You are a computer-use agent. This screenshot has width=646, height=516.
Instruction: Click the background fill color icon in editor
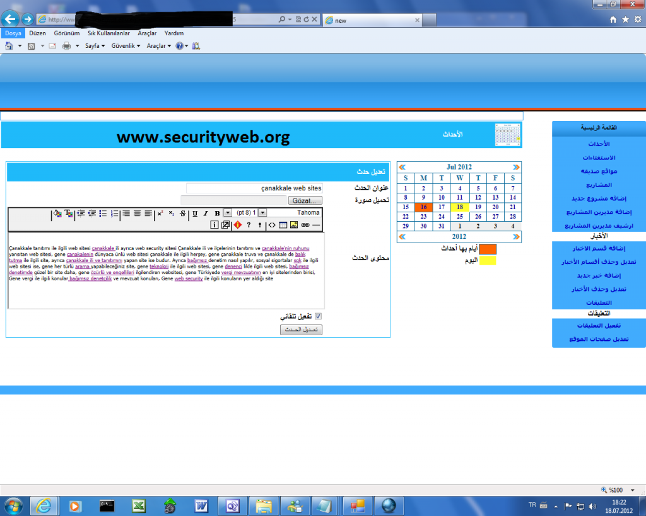click(57, 213)
